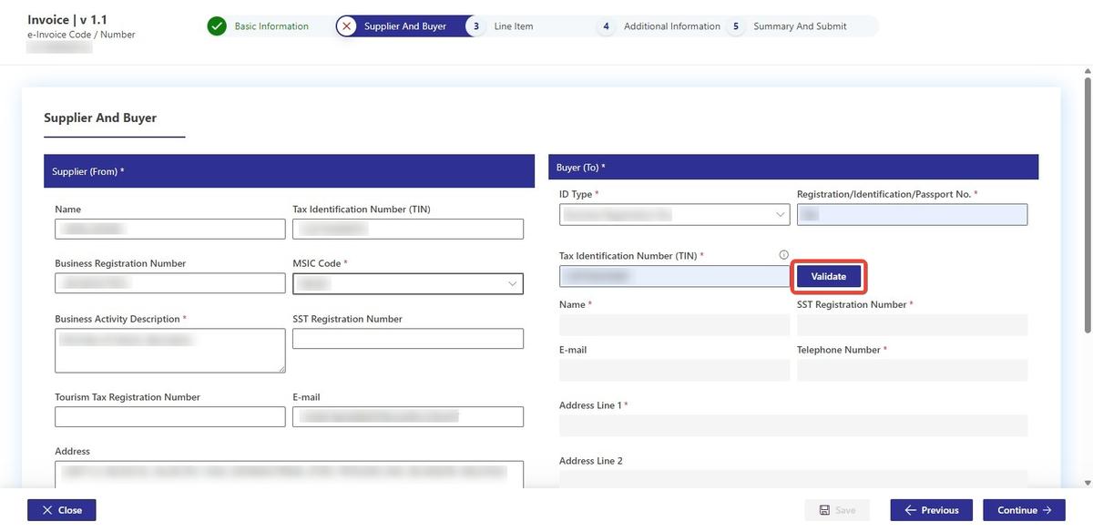Open the Line Item step
Screen dimensions: 1093x532
514,26
